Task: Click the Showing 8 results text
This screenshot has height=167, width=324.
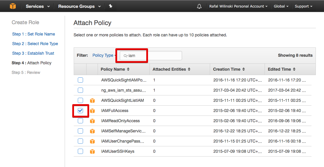Action: click(x=295, y=55)
